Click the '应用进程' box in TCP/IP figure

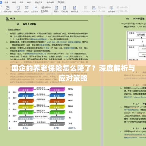tap(141, 35)
